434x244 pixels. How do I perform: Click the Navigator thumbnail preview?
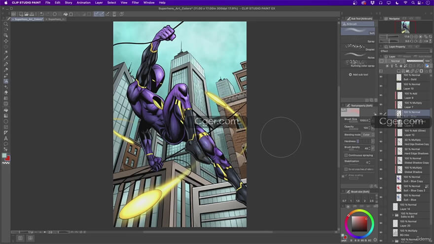(x=405, y=27)
